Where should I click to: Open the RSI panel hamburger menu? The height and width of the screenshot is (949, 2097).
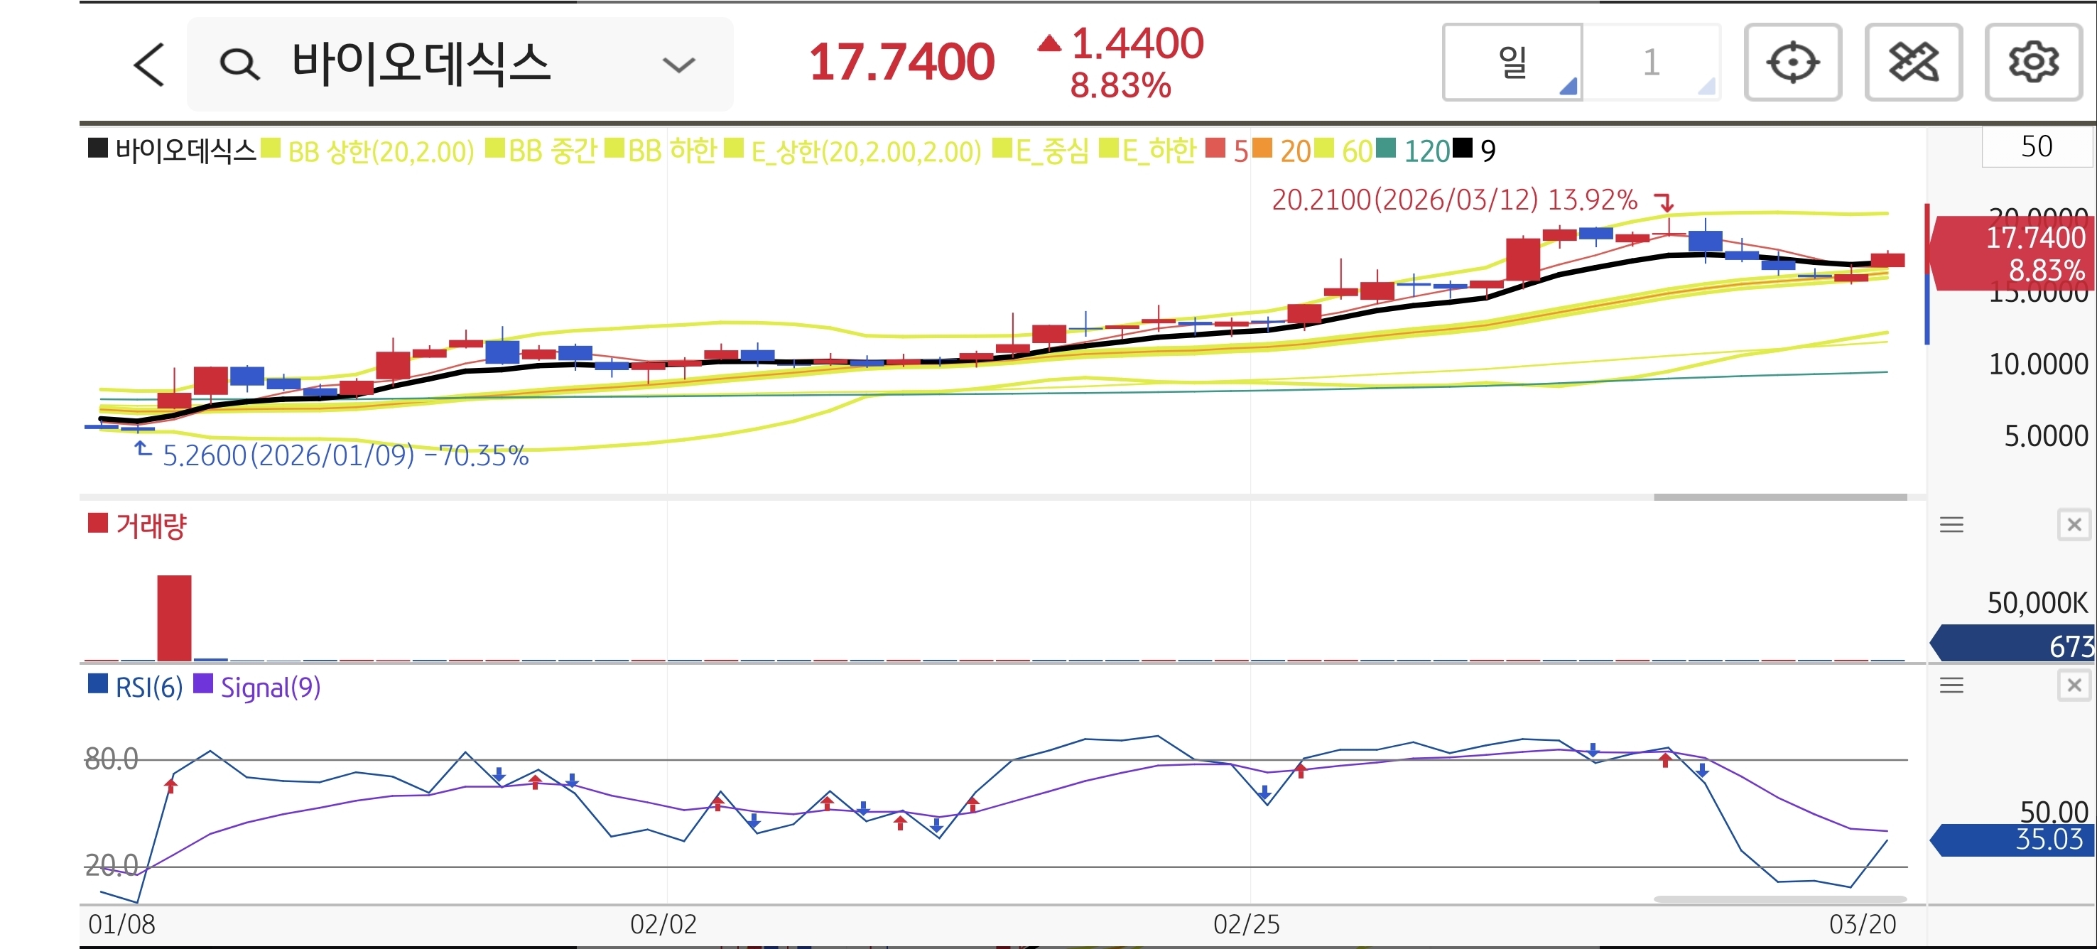1951,685
